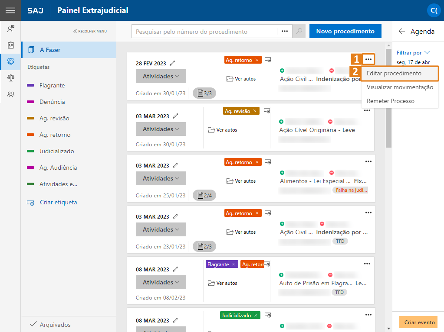Image resolution: width=444 pixels, height=332 pixels.
Task: Click the pencil on the Ag. revisão card
Action: click(175, 116)
